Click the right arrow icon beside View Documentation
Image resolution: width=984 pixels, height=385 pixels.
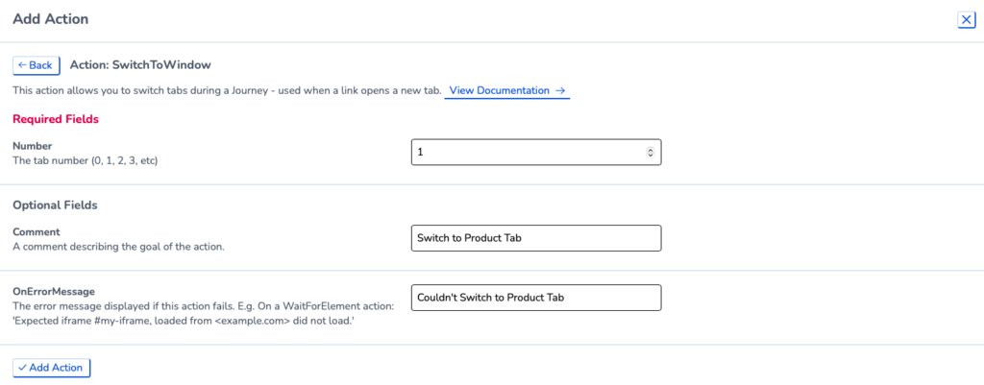coord(561,90)
